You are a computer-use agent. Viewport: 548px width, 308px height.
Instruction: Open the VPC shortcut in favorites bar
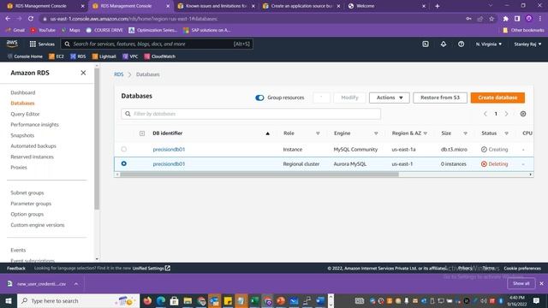coord(130,56)
